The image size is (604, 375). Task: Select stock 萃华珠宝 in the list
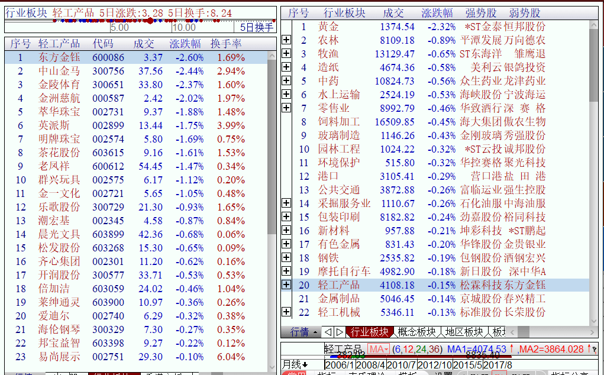136,112
